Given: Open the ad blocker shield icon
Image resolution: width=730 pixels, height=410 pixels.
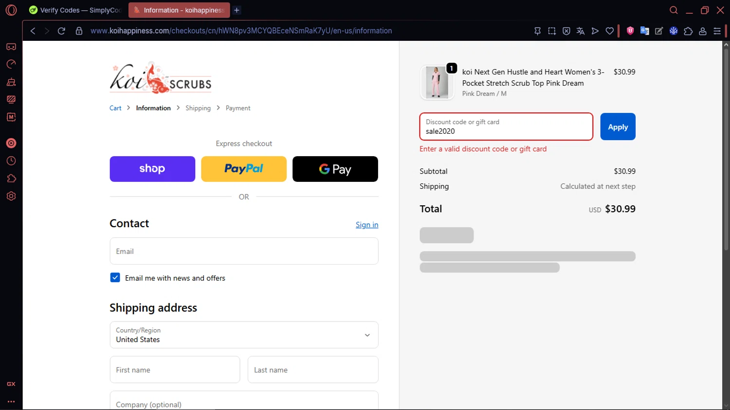Looking at the screenshot, I should [x=566, y=31].
